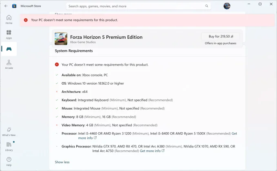Open Arcade in the sidebar
The image size is (277, 171).
click(9, 64)
